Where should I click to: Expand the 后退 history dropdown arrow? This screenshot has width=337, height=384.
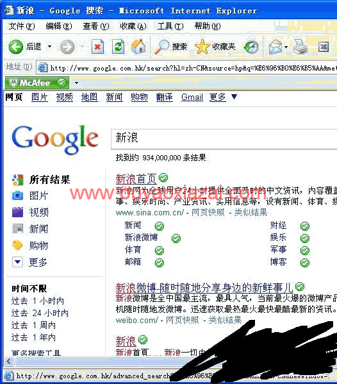tap(50, 47)
